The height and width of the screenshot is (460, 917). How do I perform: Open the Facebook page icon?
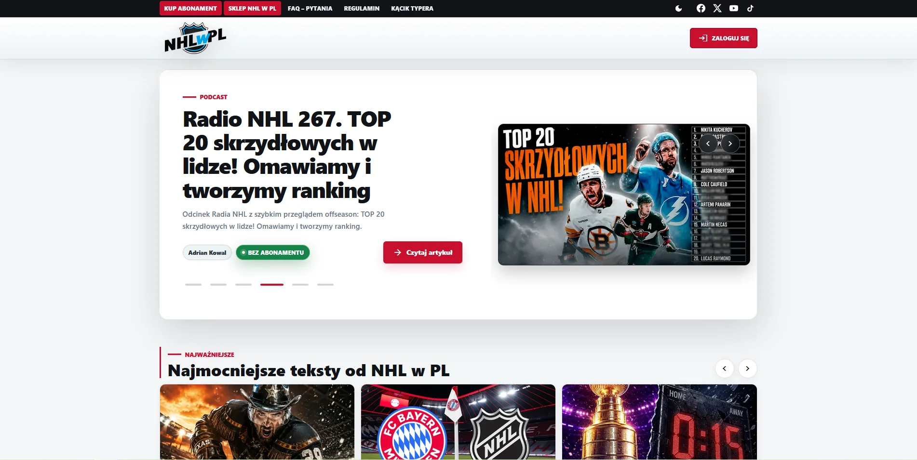coord(701,8)
